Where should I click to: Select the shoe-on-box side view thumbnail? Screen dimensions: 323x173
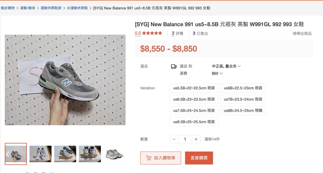65,154
